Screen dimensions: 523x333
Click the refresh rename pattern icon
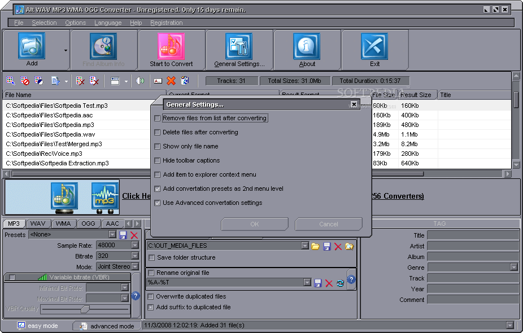[x=340, y=283]
